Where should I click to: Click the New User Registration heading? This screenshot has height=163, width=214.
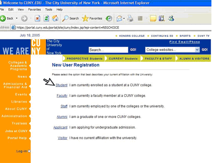76,65
